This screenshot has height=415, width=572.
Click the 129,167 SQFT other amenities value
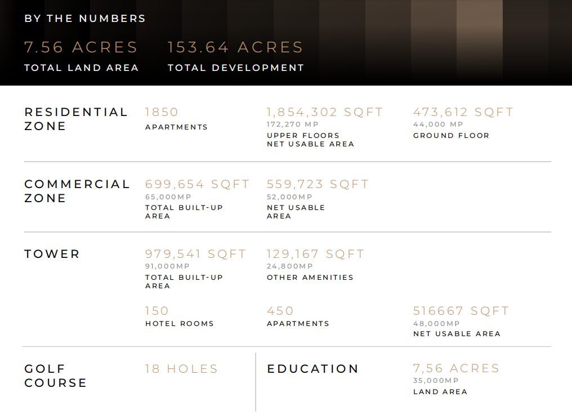click(315, 255)
